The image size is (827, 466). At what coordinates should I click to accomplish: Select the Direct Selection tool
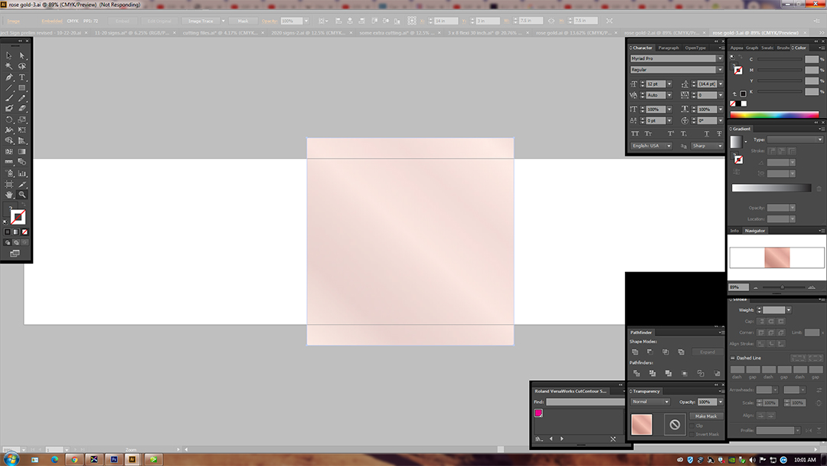[x=22, y=55]
